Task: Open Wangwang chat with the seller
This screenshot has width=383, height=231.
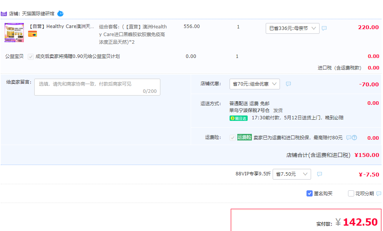Action: pos(60,14)
